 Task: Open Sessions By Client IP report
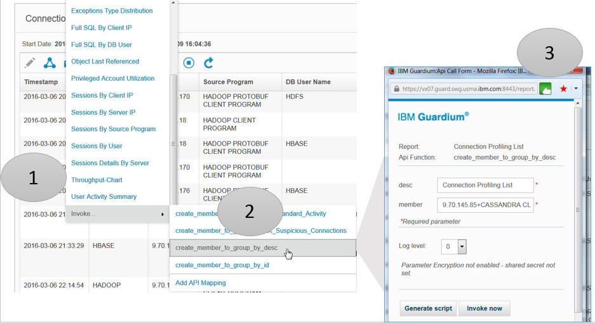(102, 96)
